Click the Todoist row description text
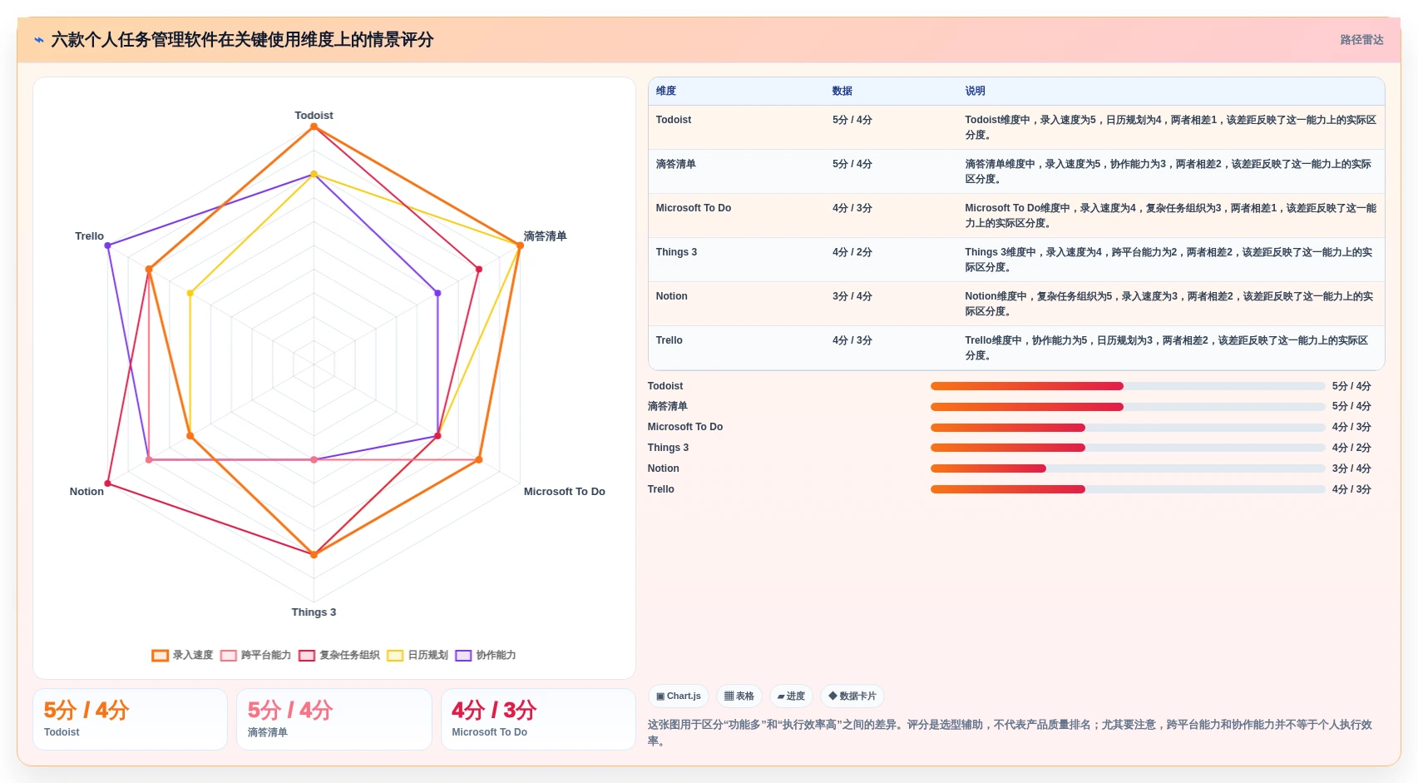Image resolution: width=1418 pixels, height=783 pixels. [1170, 127]
